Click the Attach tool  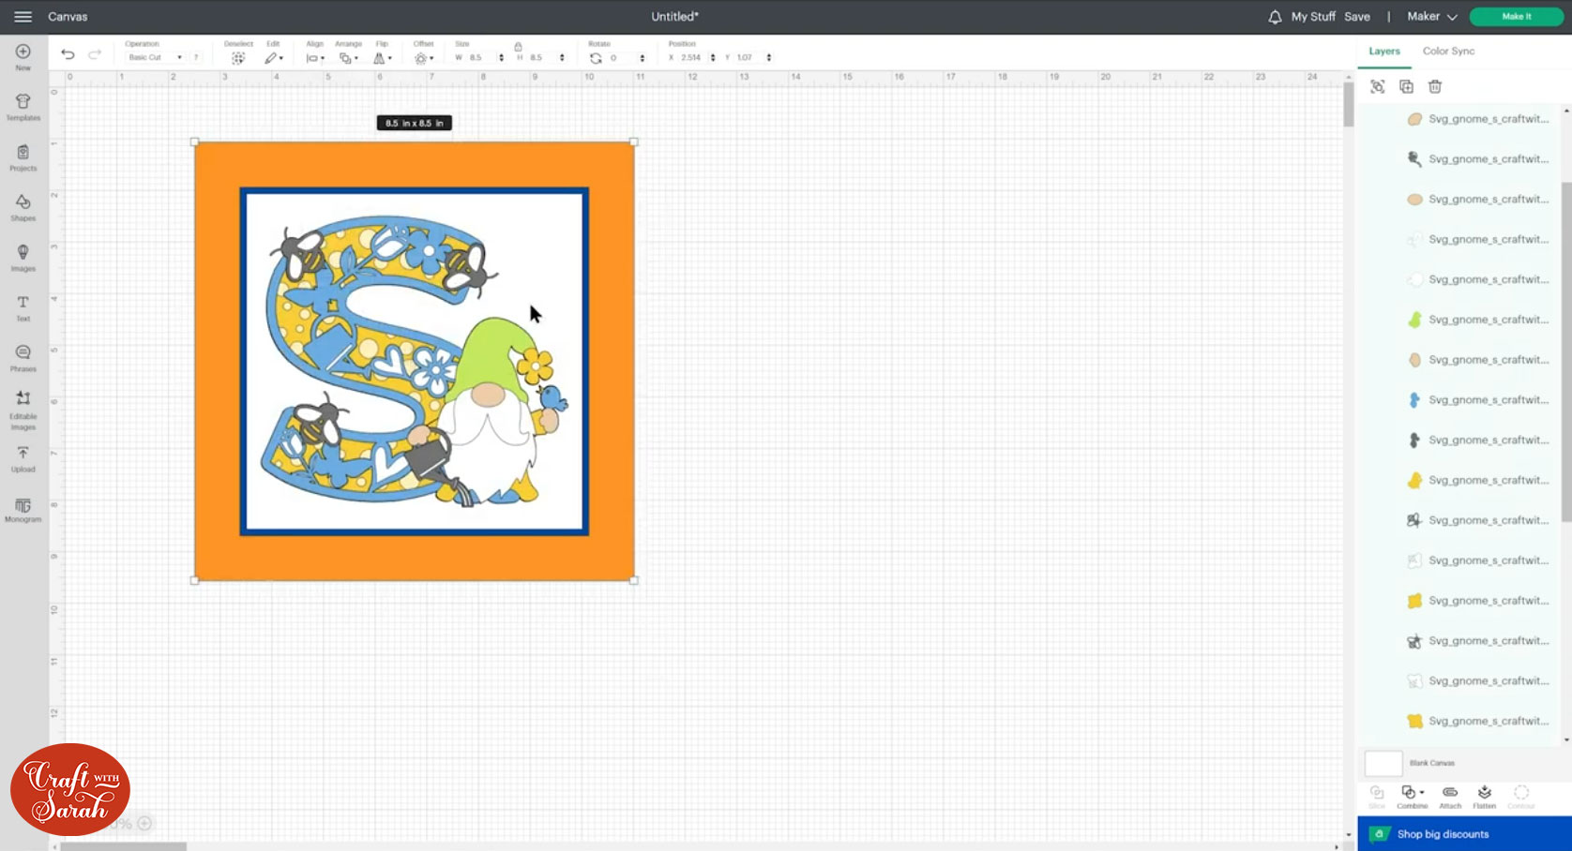[x=1450, y=797]
